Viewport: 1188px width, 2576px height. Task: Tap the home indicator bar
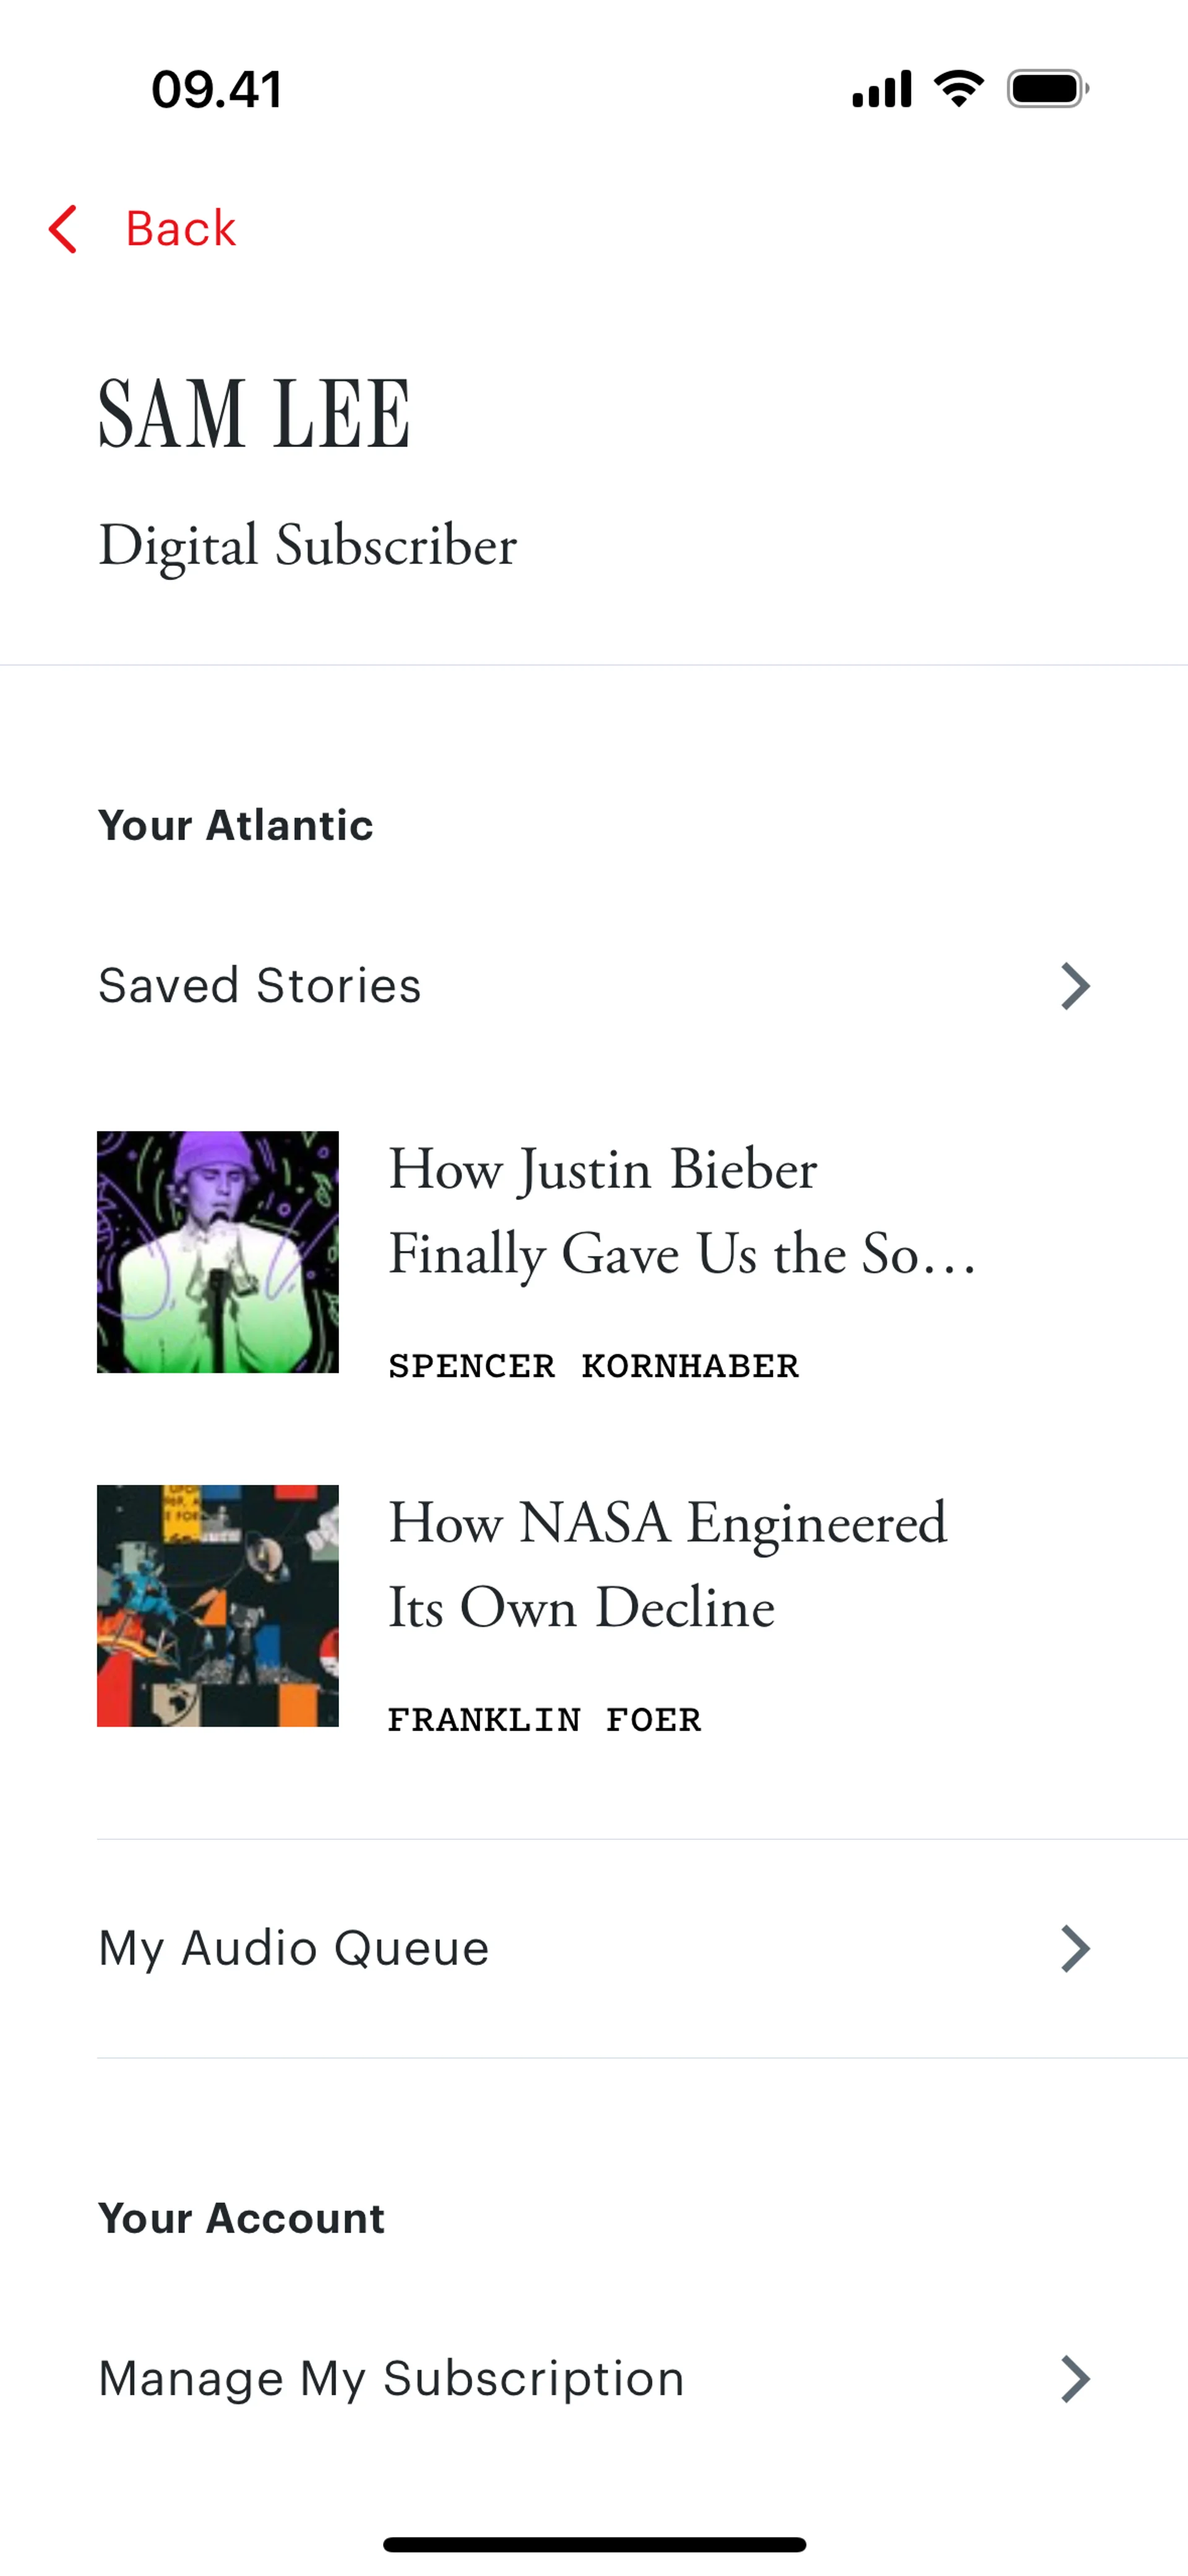coord(594,2544)
